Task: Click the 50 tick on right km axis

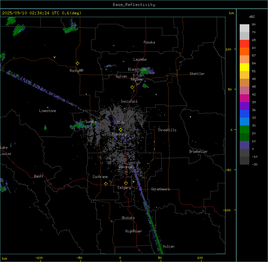Action: (x=230, y=89)
